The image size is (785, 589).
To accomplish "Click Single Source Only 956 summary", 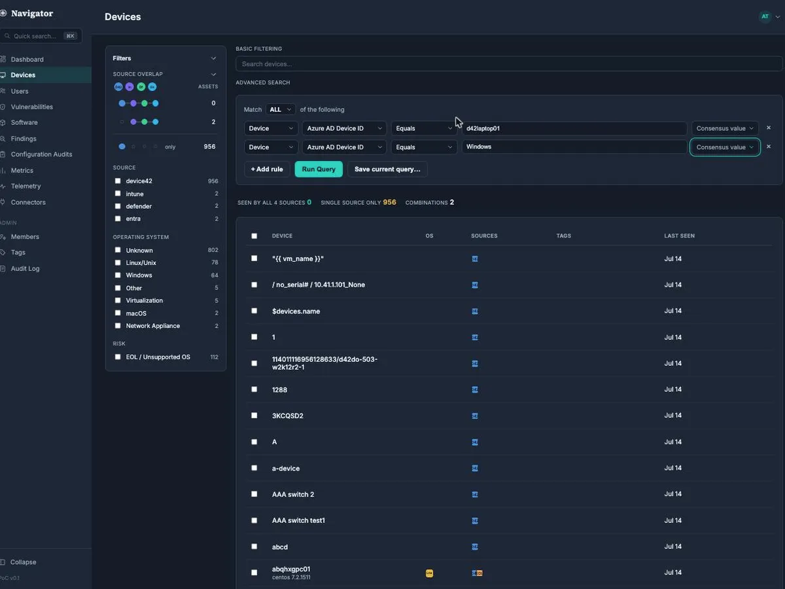I will (x=358, y=202).
